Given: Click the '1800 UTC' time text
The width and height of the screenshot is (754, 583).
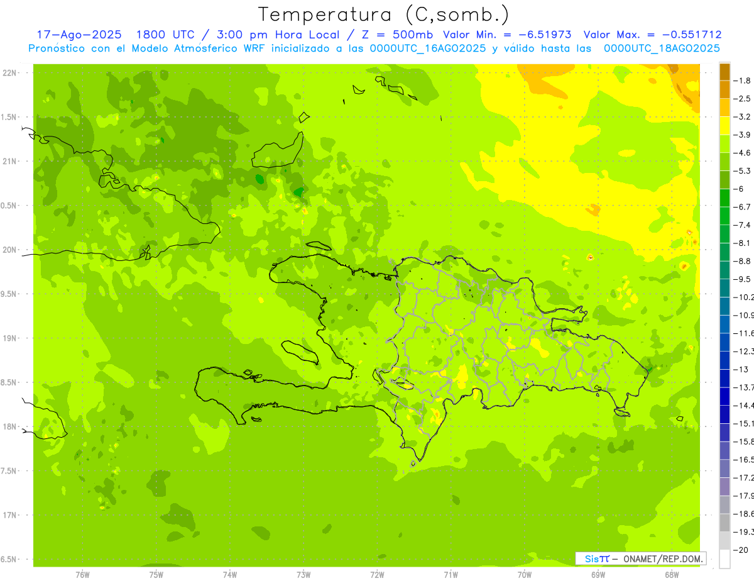Looking at the screenshot, I should coord(165,35).
